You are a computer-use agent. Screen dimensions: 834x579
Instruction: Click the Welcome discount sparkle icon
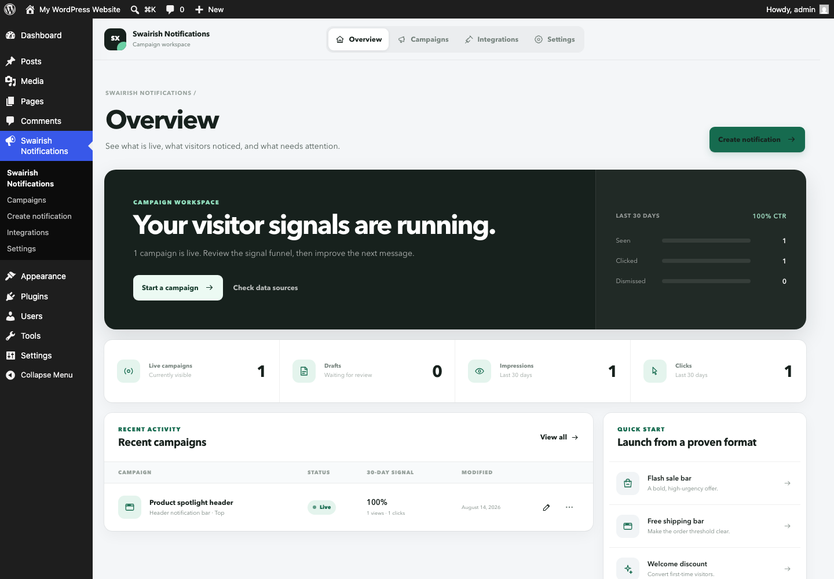pos(628,569)
